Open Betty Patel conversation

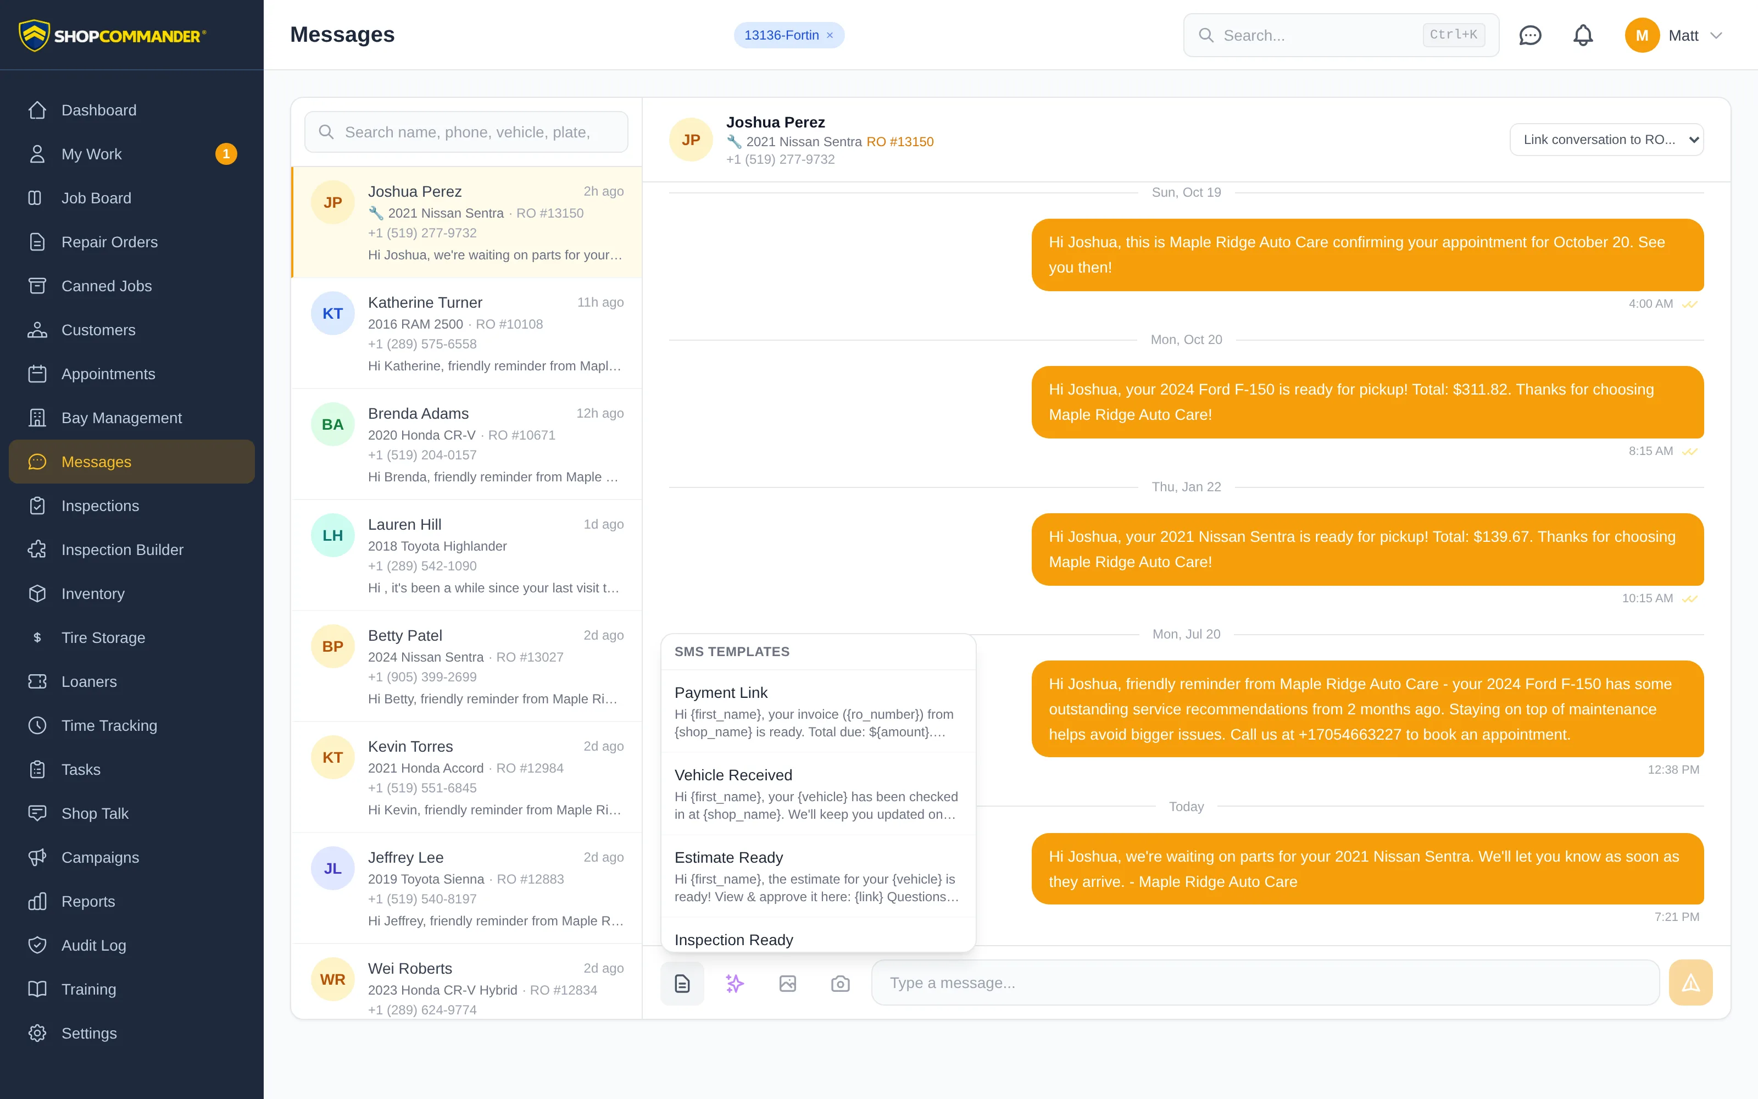pos(466,667)
